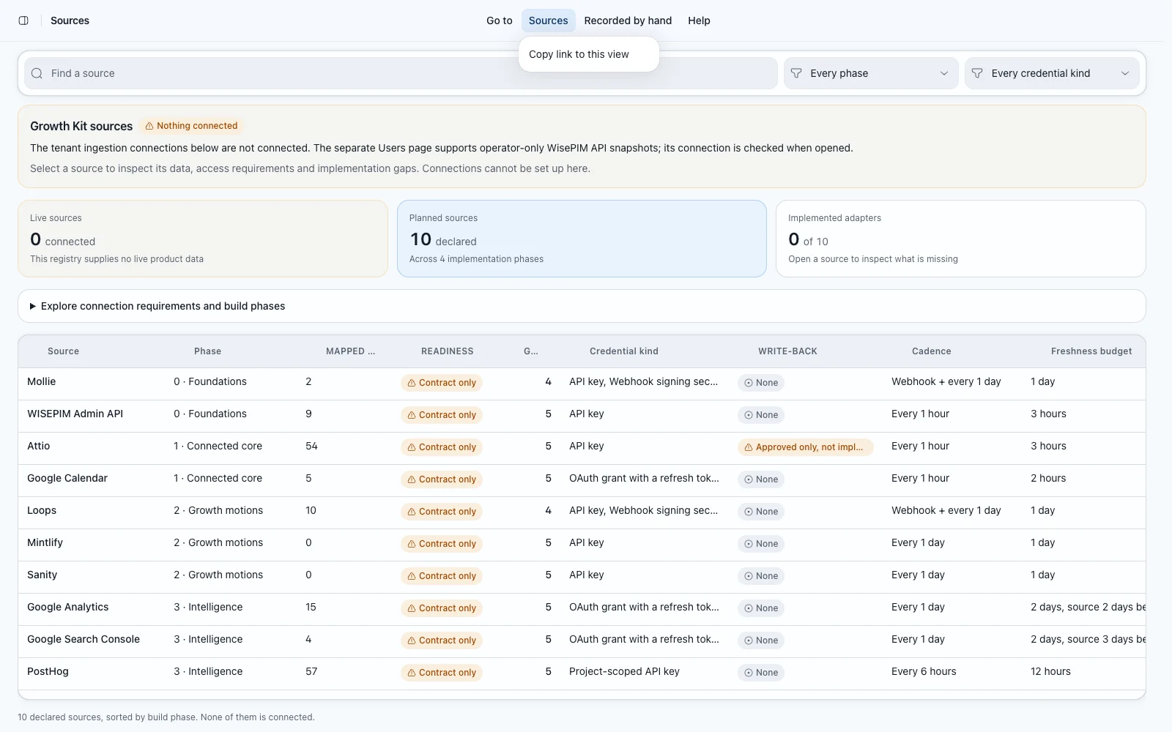1172x732 pixels.
Task: Open the Sources menu
Action: pos(549,20)
